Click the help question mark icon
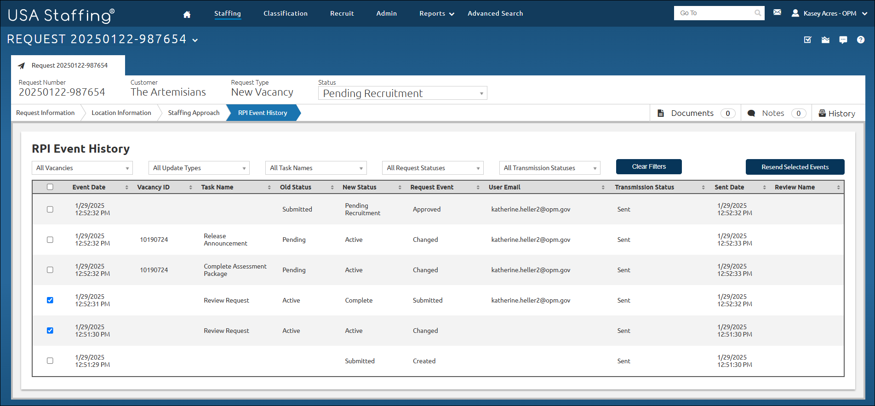 point(861,40)
